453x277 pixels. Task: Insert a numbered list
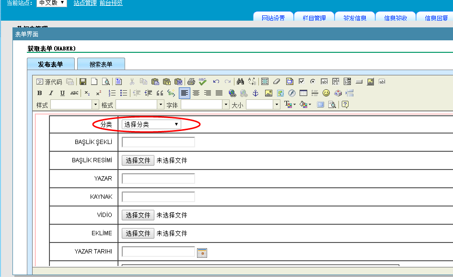(x=112, y=93)
